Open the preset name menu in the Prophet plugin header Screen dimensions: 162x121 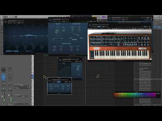tap(100, 25)
